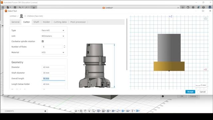Click Untitled in the tool breadcrumb
The height and width of the screenshot is (120, 213).
point(13,16)
